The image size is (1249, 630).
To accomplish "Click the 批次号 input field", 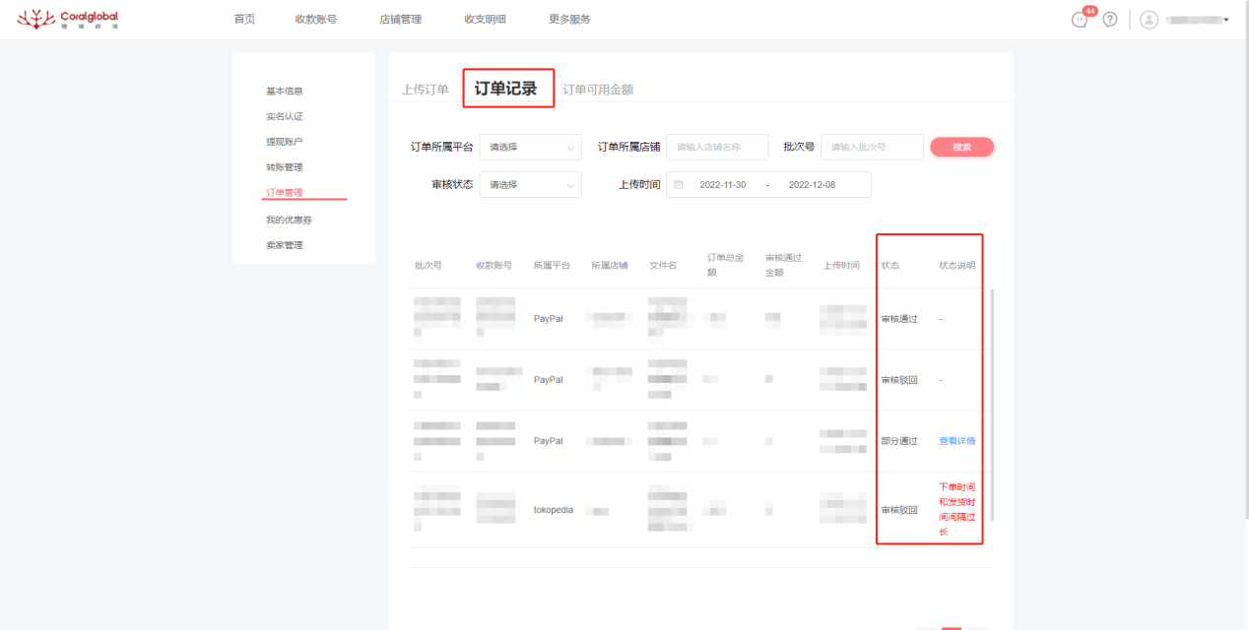I will click(x=871, y=146).
